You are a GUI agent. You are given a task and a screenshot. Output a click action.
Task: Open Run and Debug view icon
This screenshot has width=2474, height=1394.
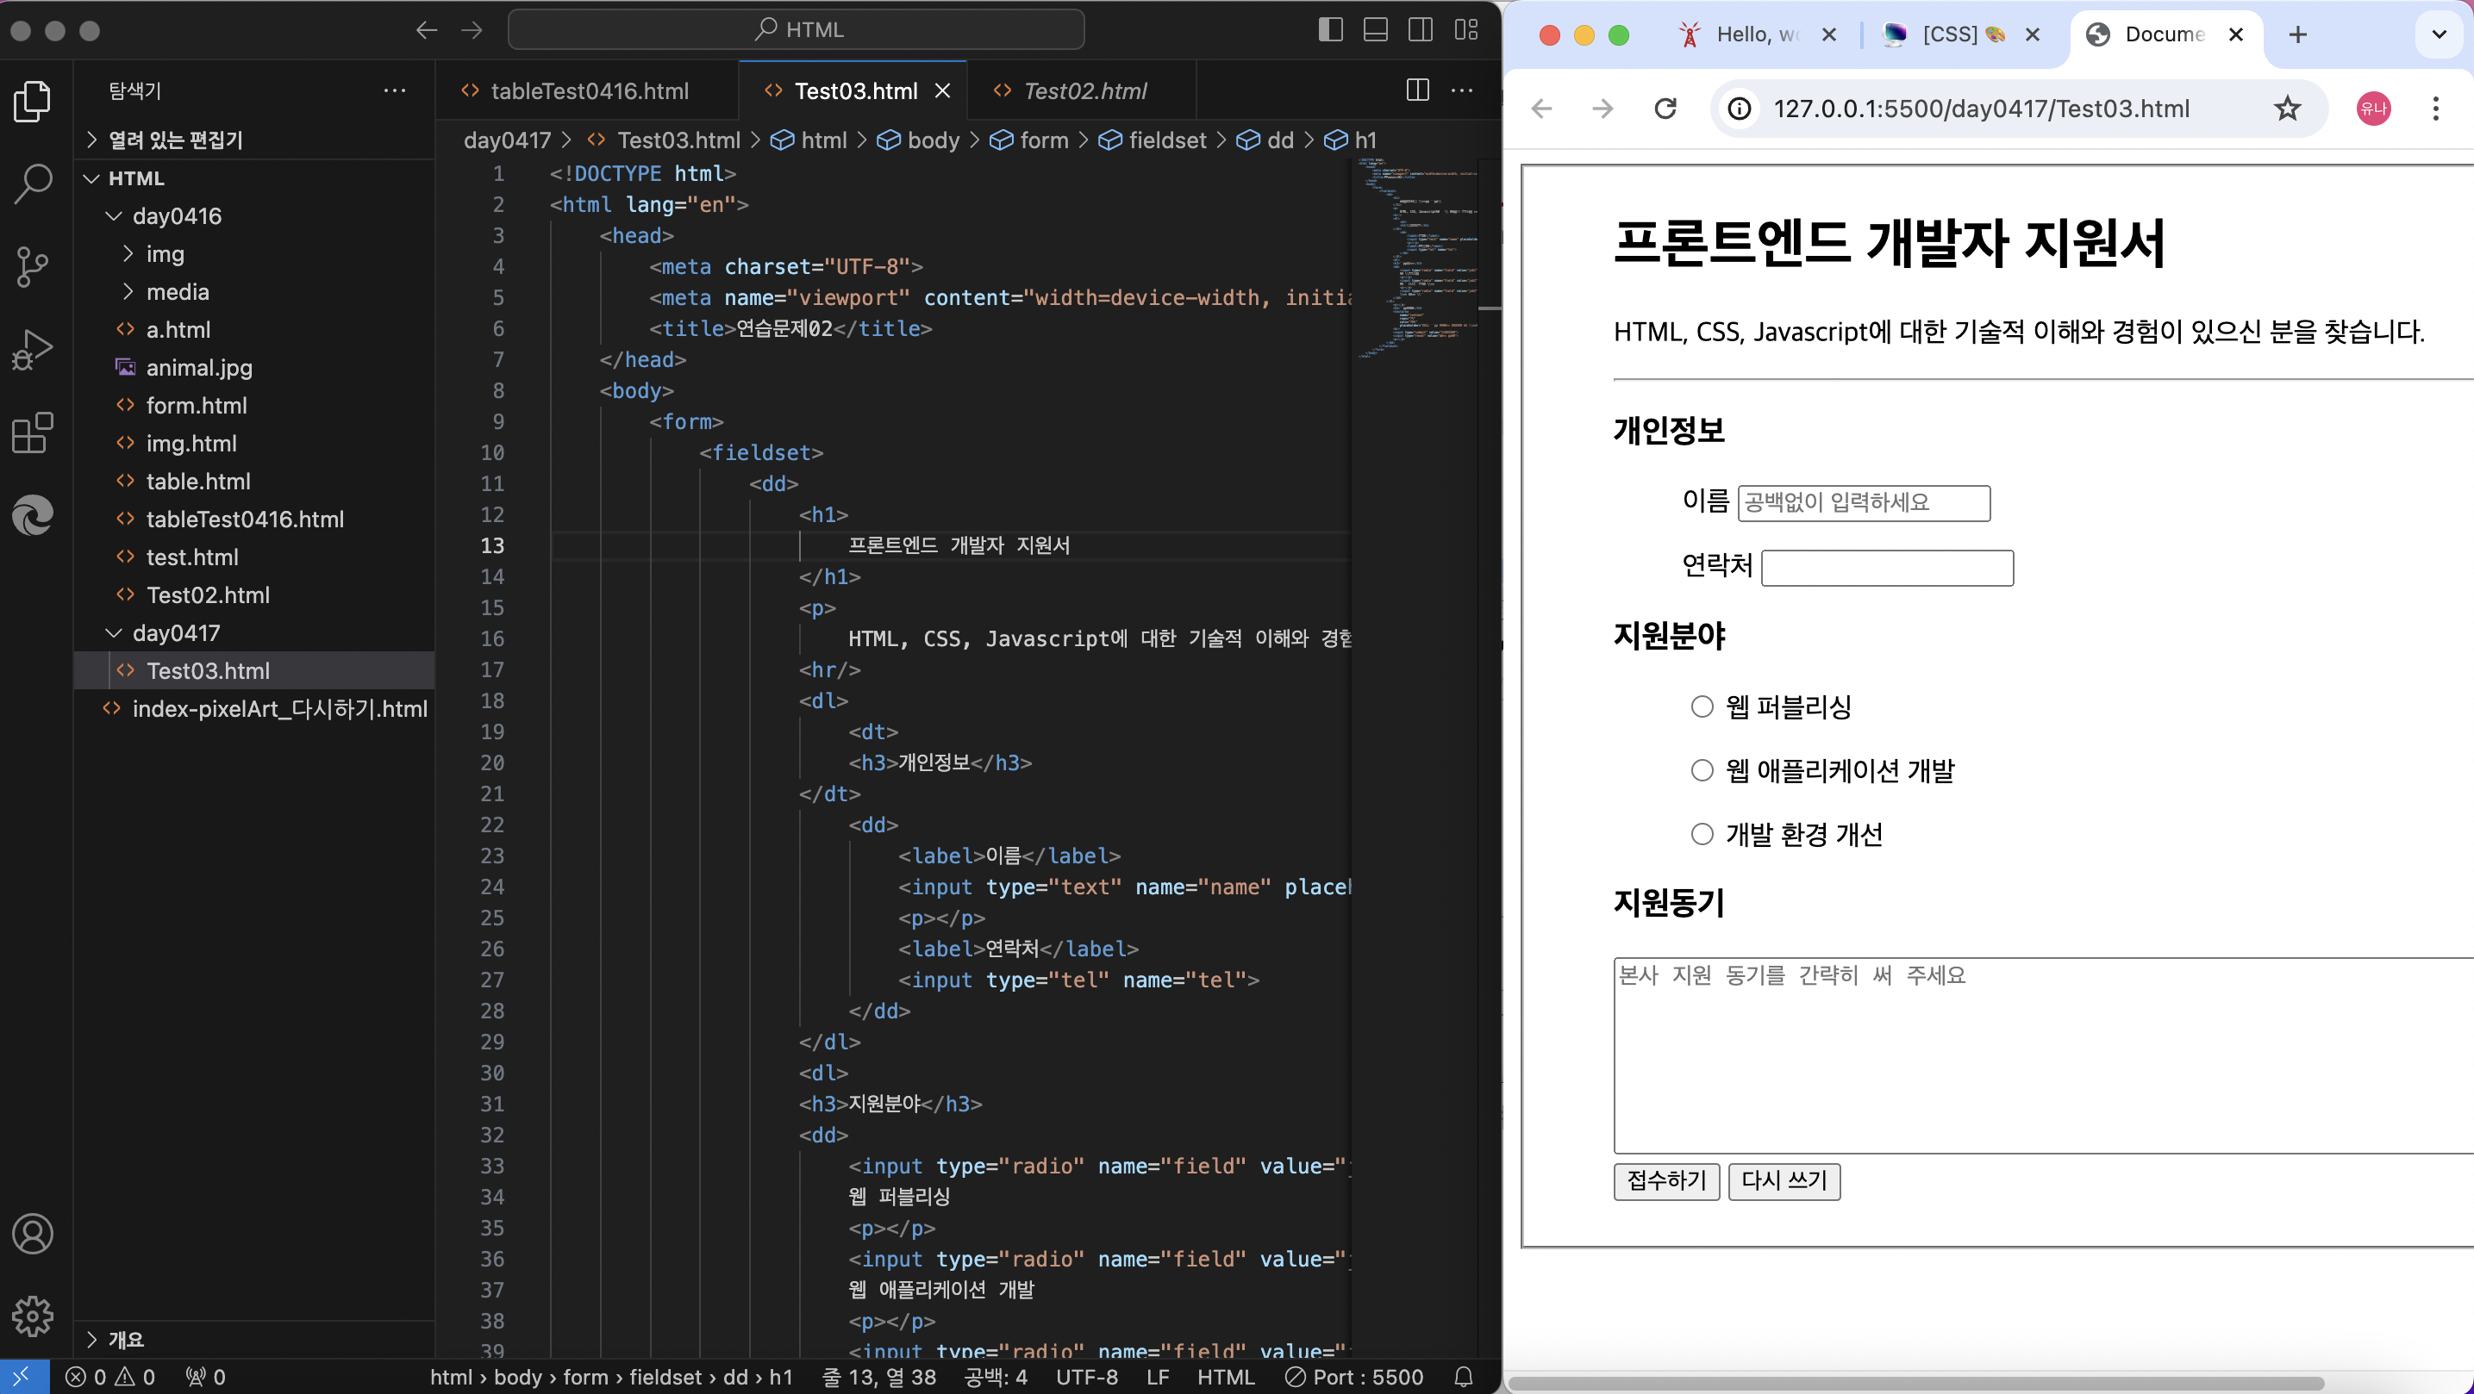click(33, 350)
